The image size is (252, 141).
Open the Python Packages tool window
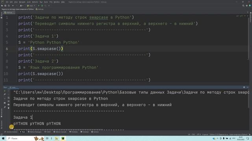pos(35,132)
